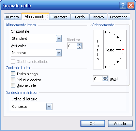
Task: Open the Carattere tab
Action: tap(60, 17)
